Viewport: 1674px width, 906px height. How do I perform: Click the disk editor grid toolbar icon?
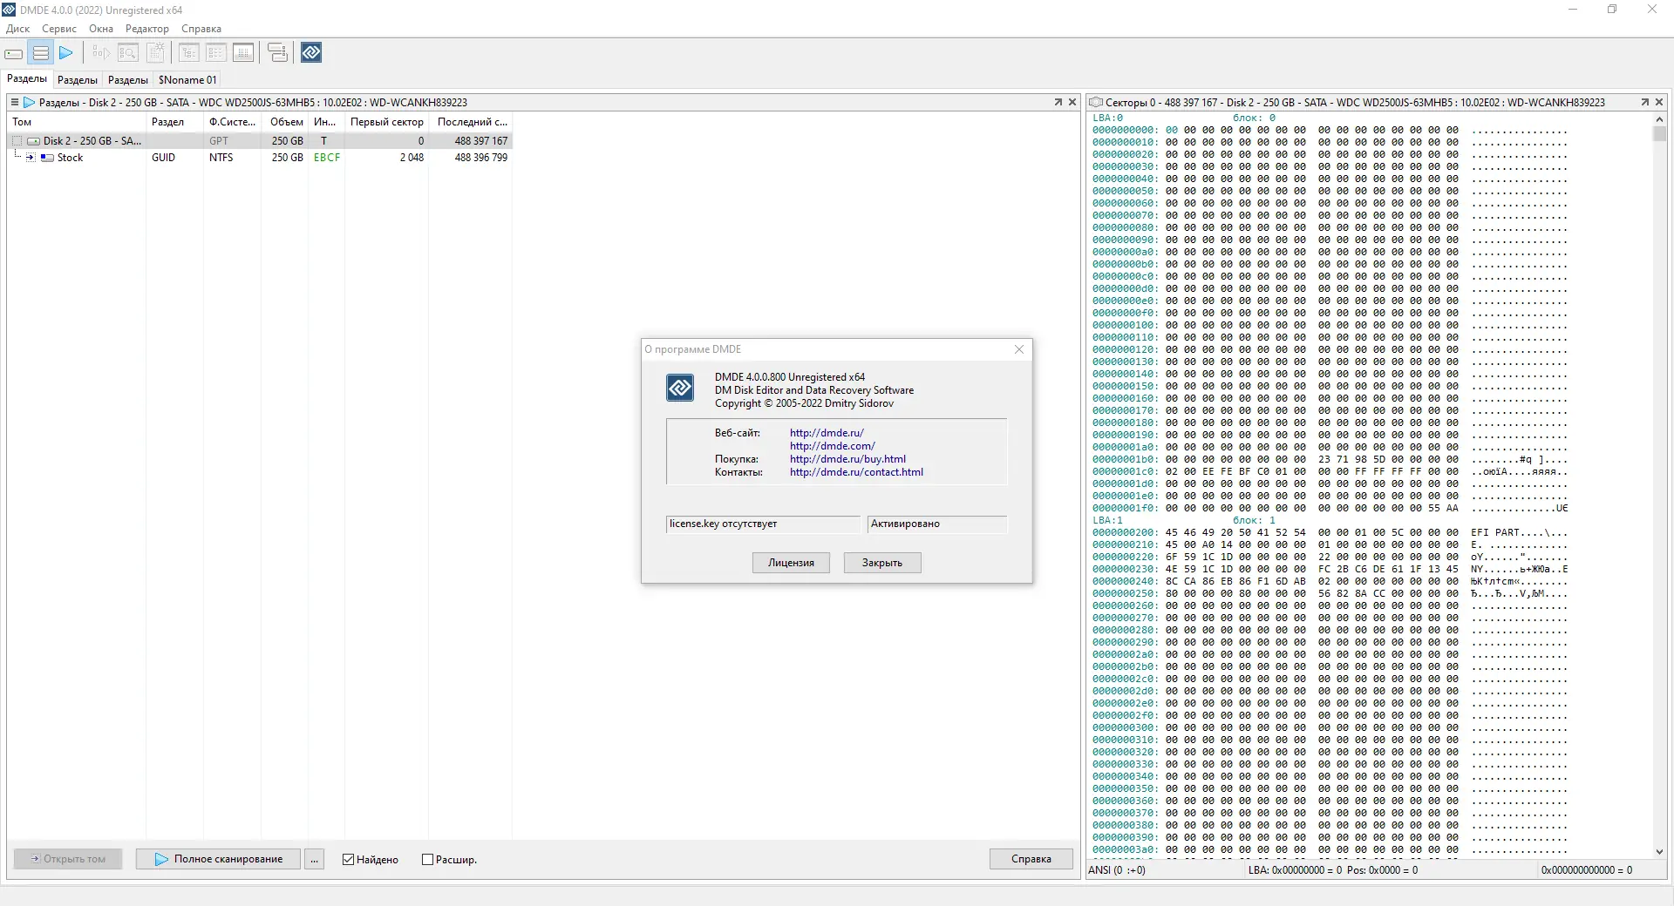pos(243,53)
